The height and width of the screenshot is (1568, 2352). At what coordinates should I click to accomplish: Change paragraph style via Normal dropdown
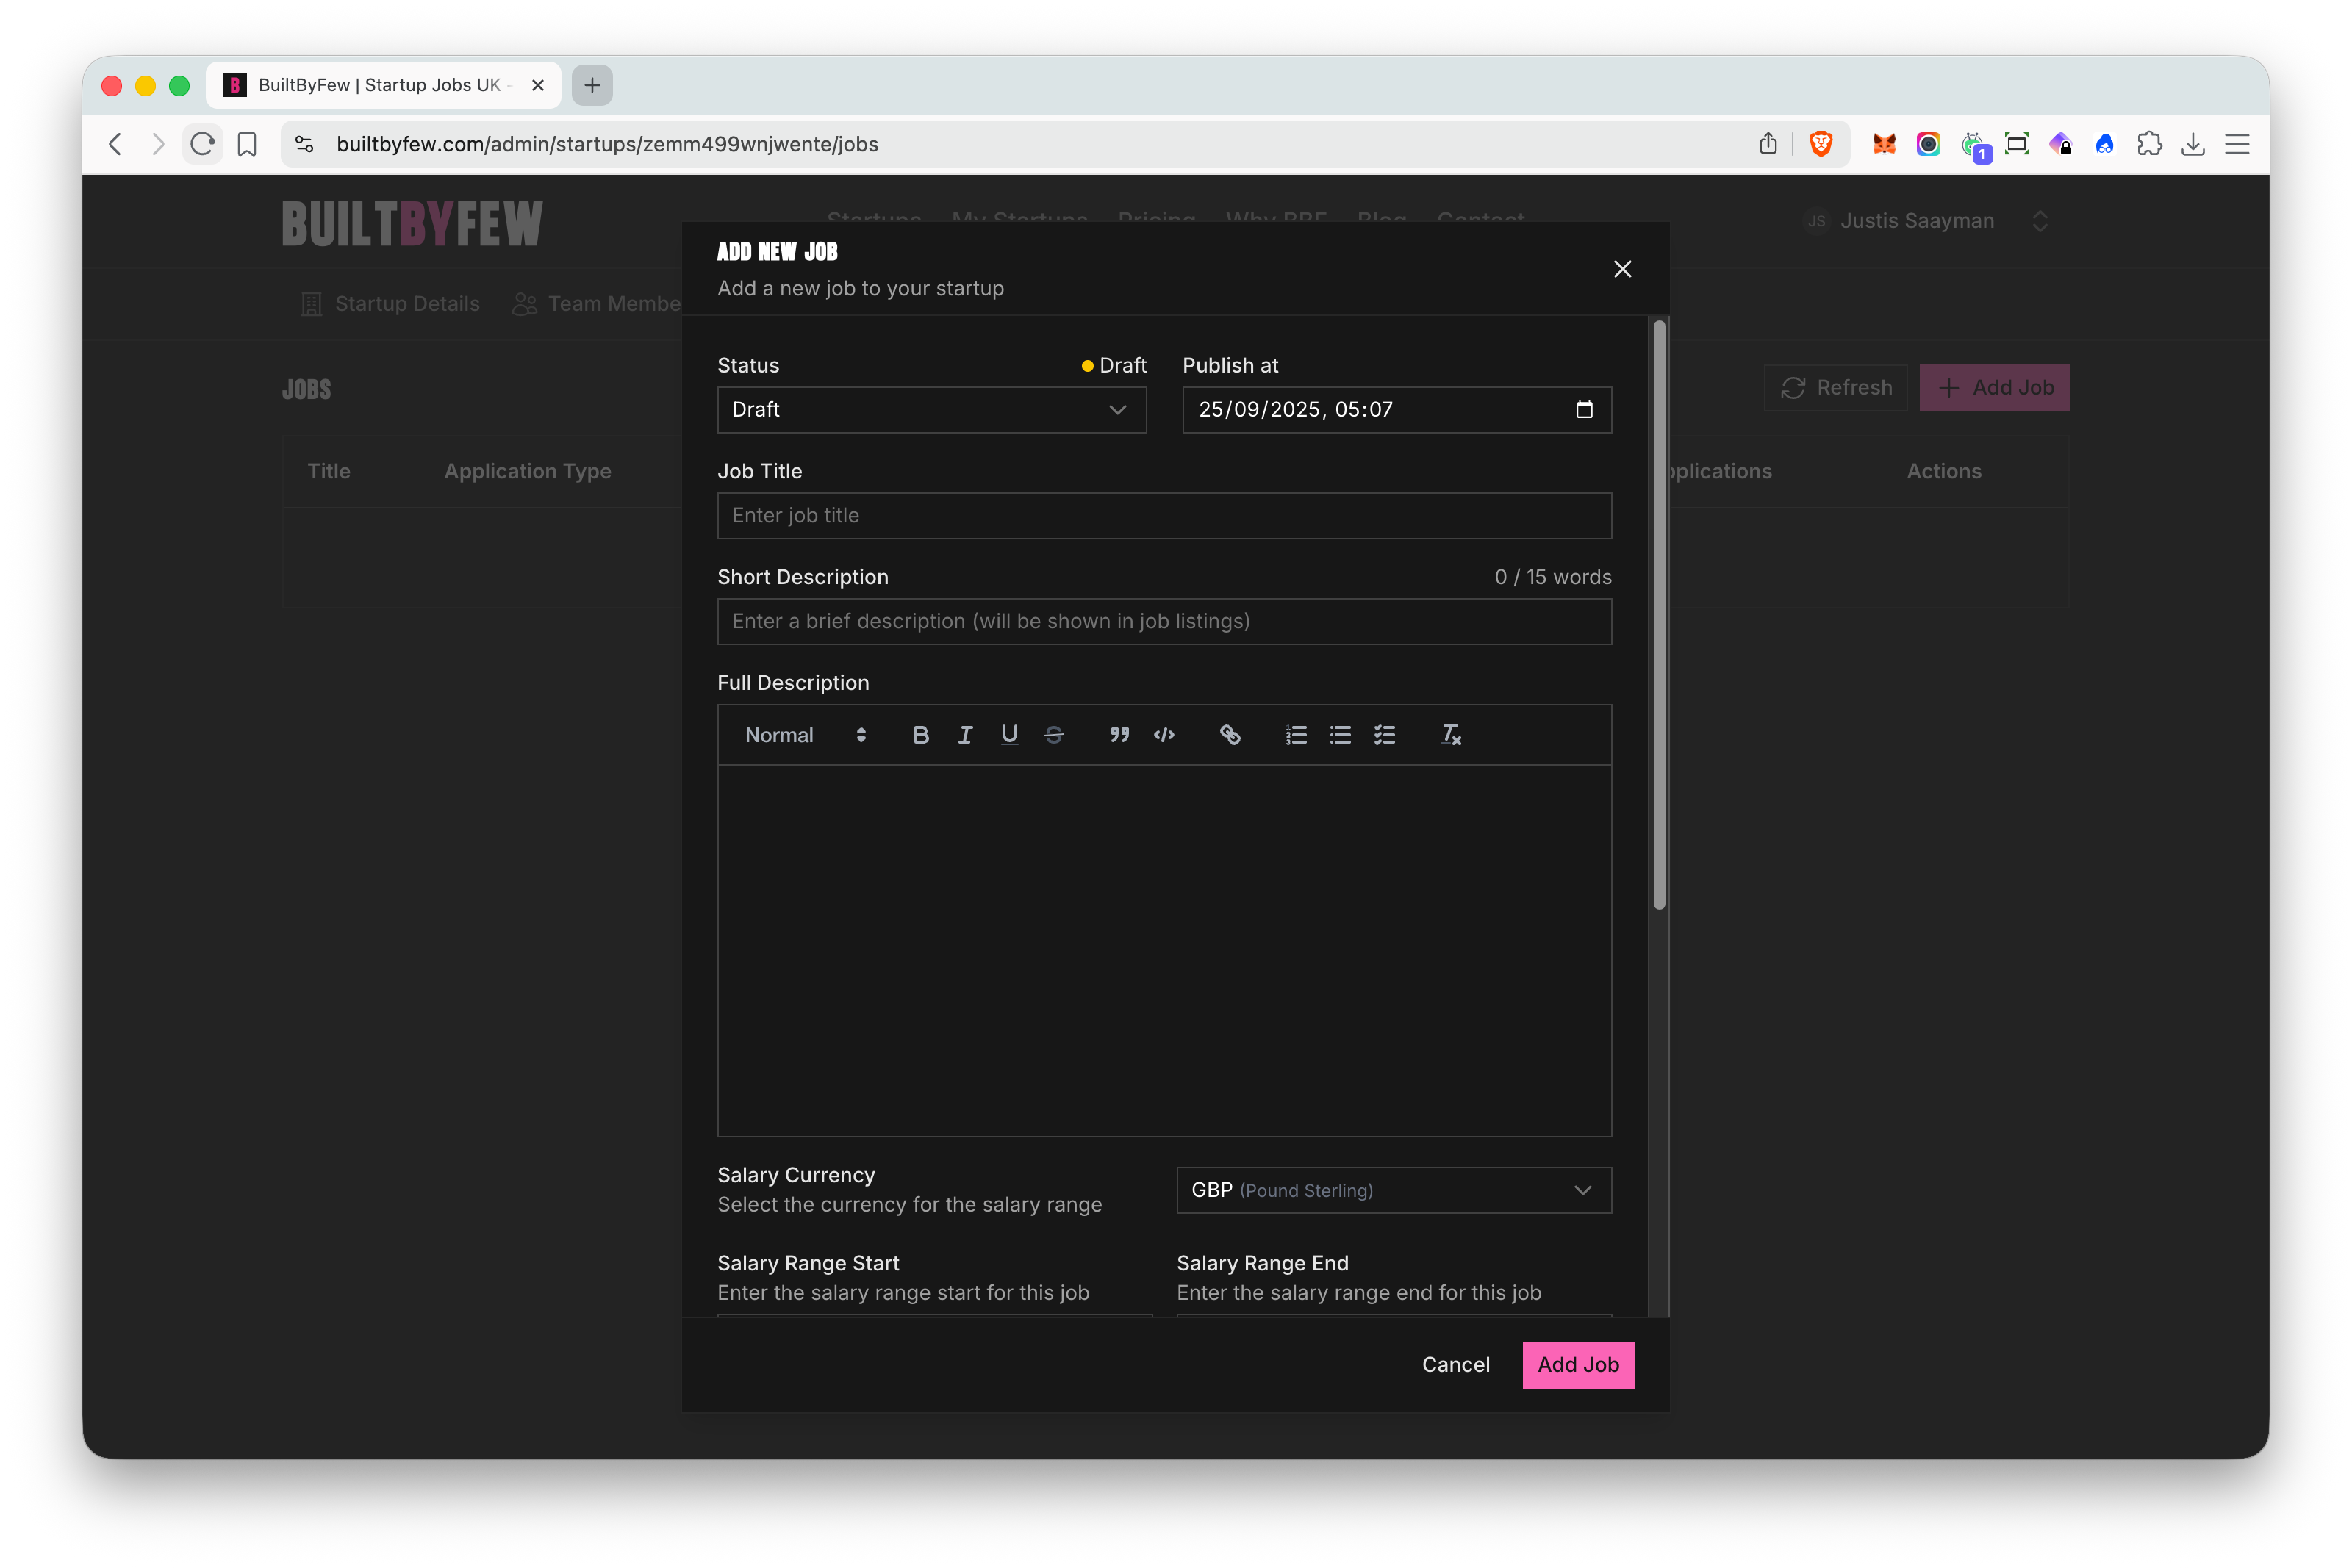tap(800, 735)
